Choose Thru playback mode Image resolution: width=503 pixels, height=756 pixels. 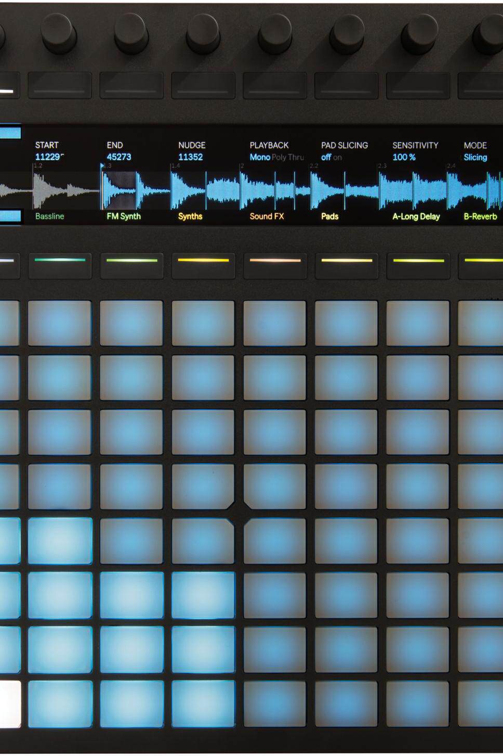pyautogui.click(x=296, y=157)
